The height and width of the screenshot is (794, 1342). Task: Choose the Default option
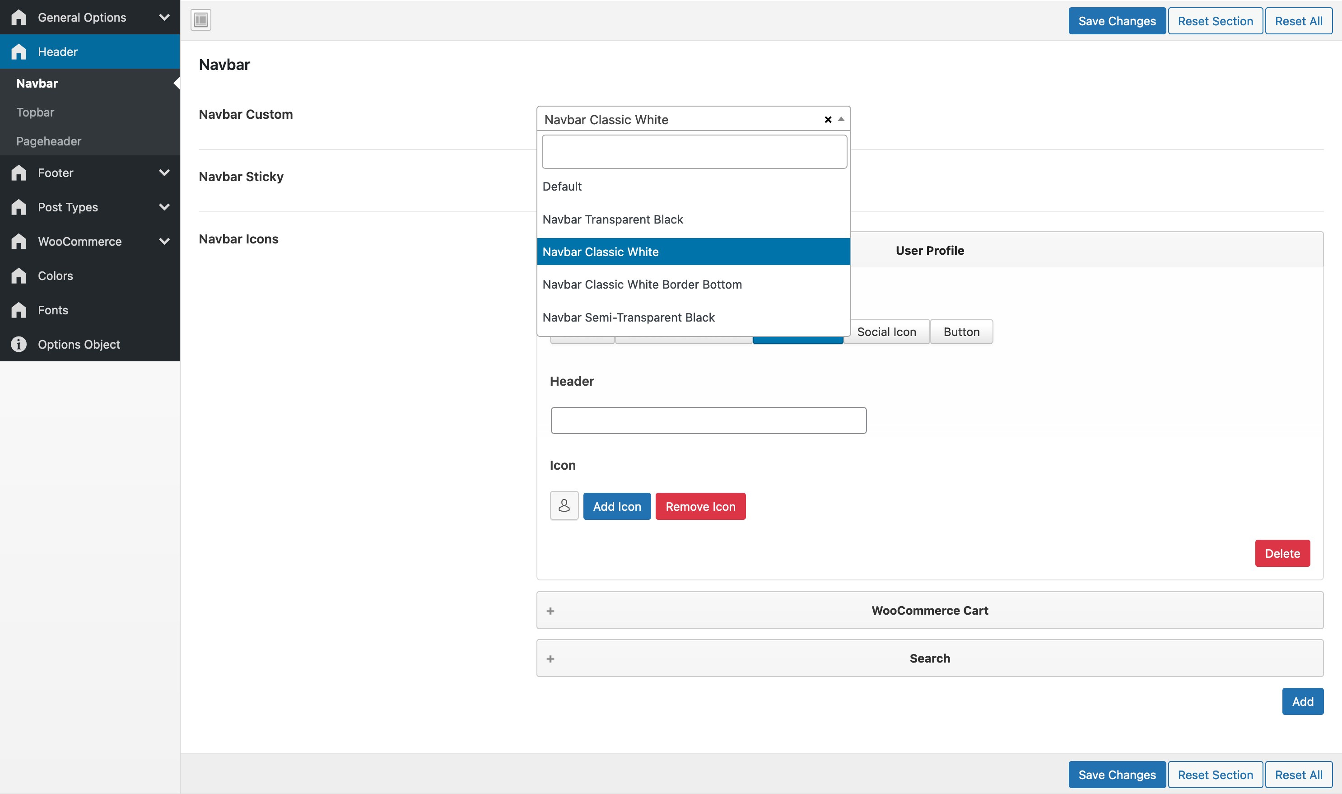[x=693, y=186]
